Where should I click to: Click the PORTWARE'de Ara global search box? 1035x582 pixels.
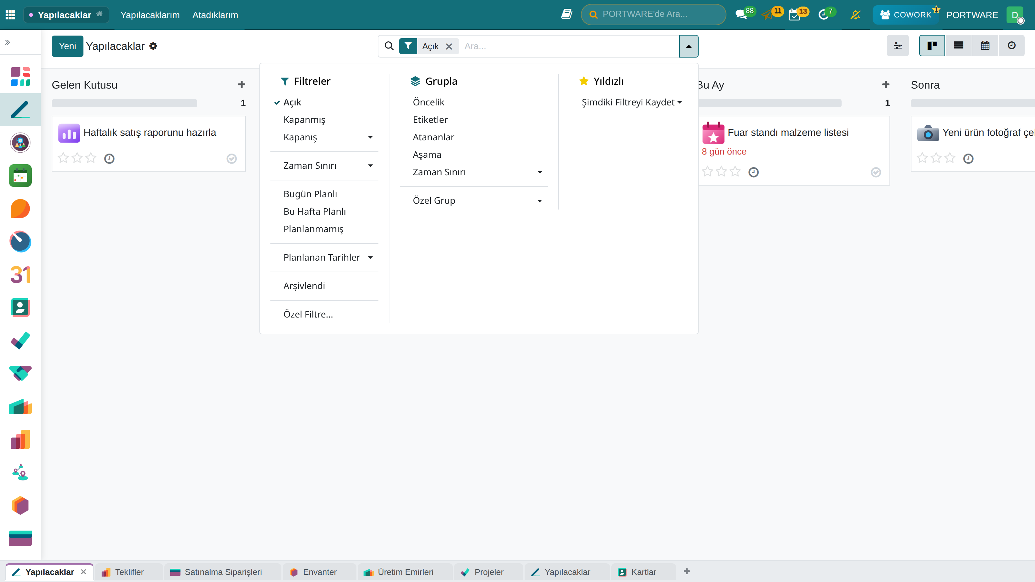653,15
